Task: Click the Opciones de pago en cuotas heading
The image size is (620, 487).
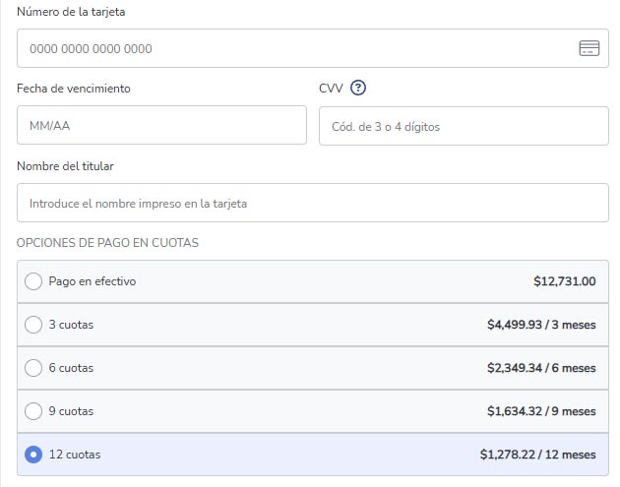Action: pyautogui.click(x=108, y=243)
